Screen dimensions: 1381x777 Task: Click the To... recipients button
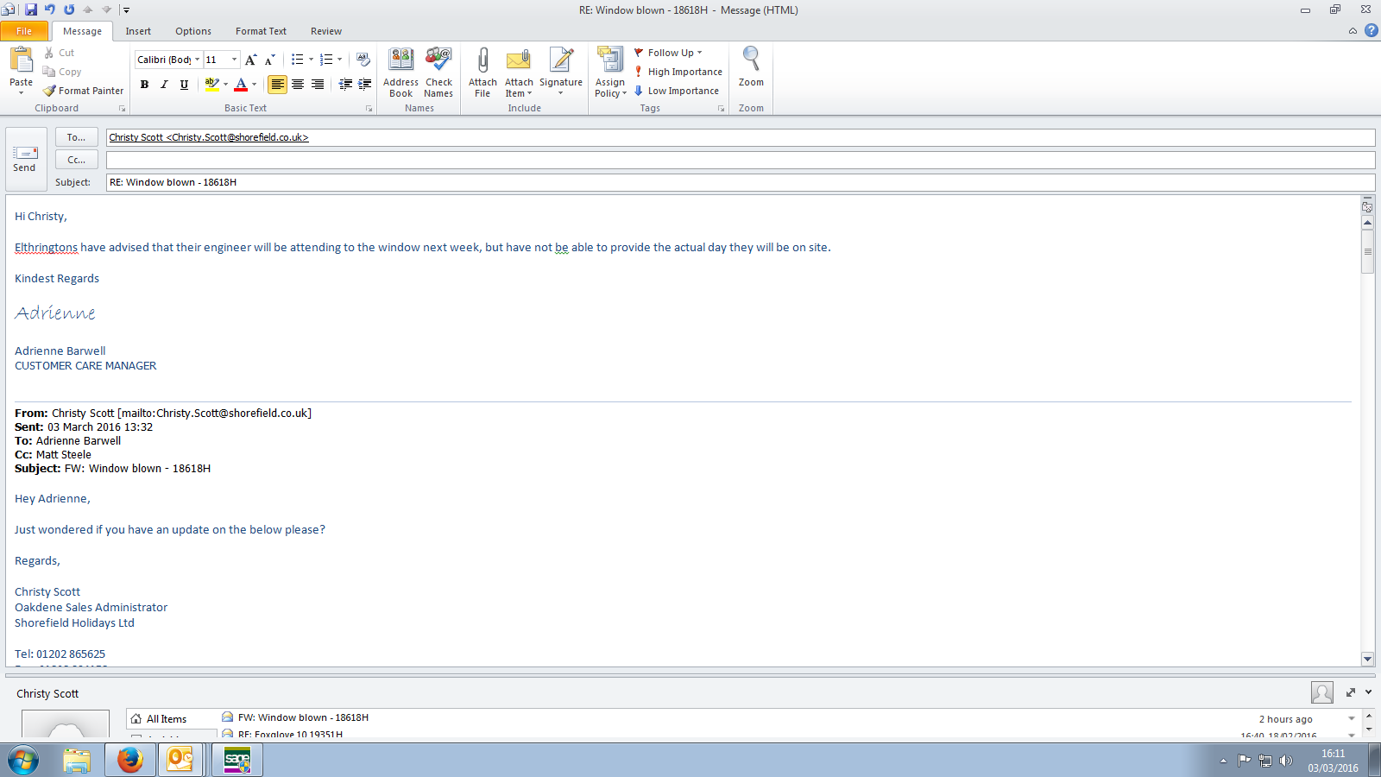77,137
